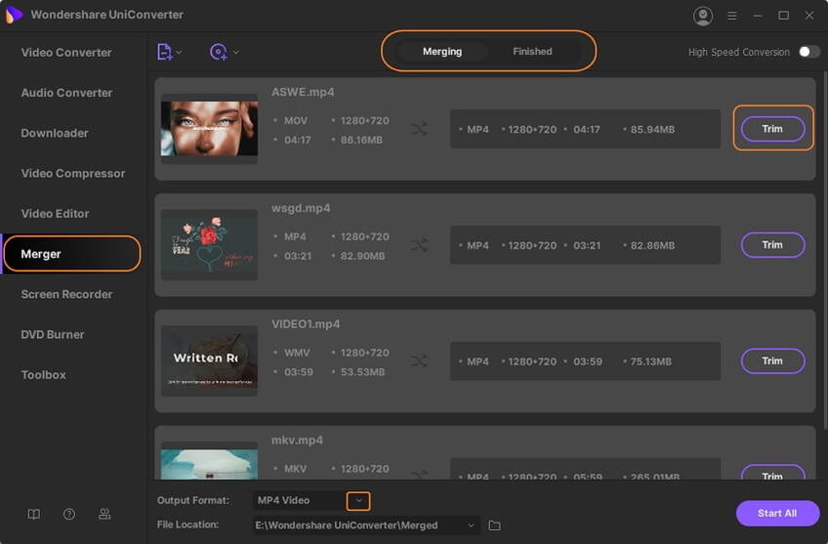
Task: Click the help question mark icon
Action: point(69,514)
